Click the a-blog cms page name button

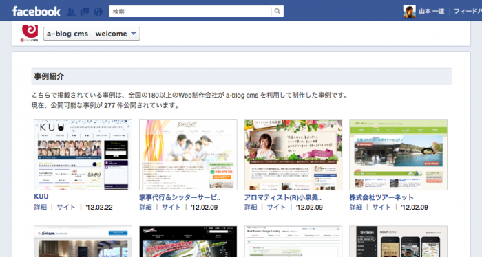(x=67, y=34)
